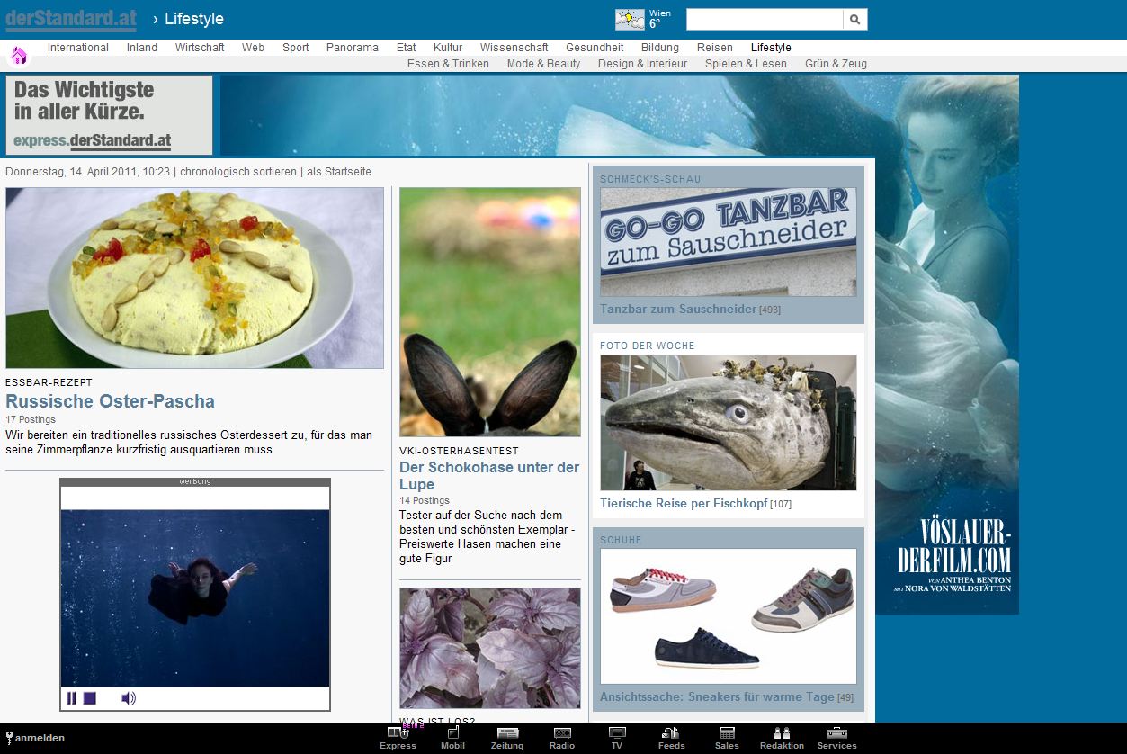The image size is (1127, 754).
Task: Open Tanzbar zum Sauschneider link
Action: pyautogui.click(x=678, y=309)
